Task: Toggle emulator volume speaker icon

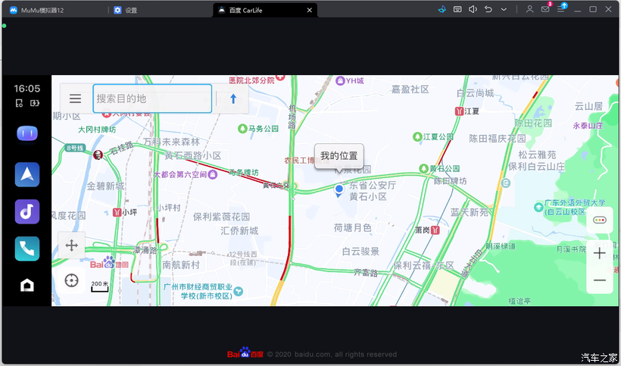Action: [473, 9]
